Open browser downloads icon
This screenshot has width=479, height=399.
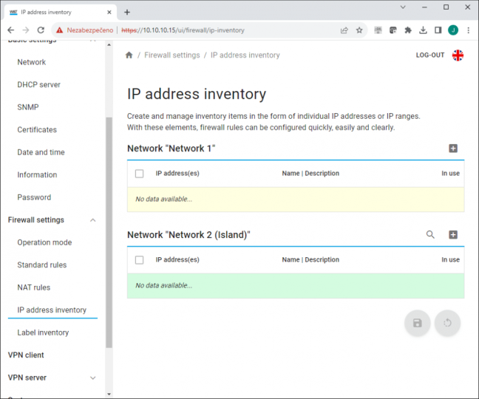click(423, 30)
